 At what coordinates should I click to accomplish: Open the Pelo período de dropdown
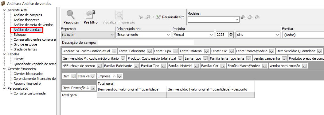click(143, 35)
